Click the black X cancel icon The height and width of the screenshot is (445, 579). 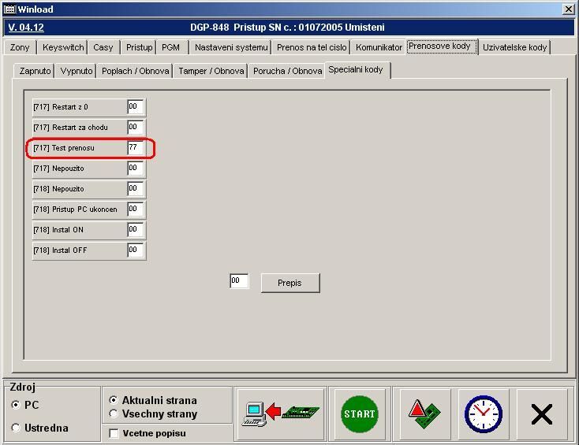(541, 414)
